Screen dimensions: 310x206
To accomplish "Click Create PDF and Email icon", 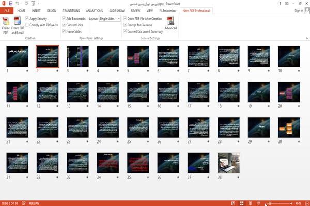I will [18, 21].
